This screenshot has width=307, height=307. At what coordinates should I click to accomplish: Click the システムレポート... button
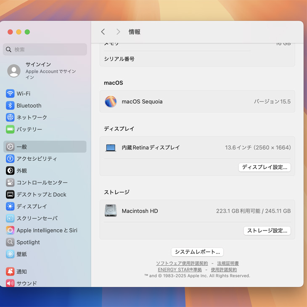197,252
